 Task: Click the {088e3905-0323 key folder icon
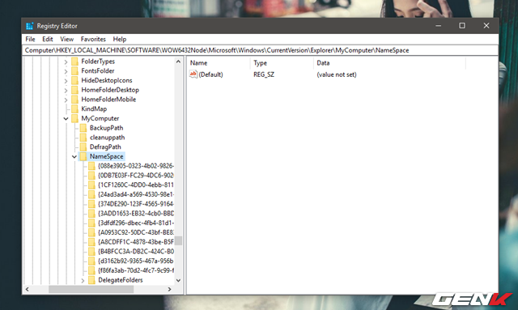click(x=91, y=166)
